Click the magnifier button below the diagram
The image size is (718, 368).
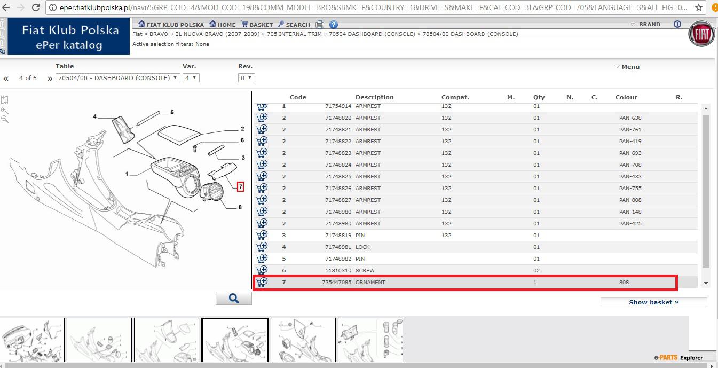(234, 299)
